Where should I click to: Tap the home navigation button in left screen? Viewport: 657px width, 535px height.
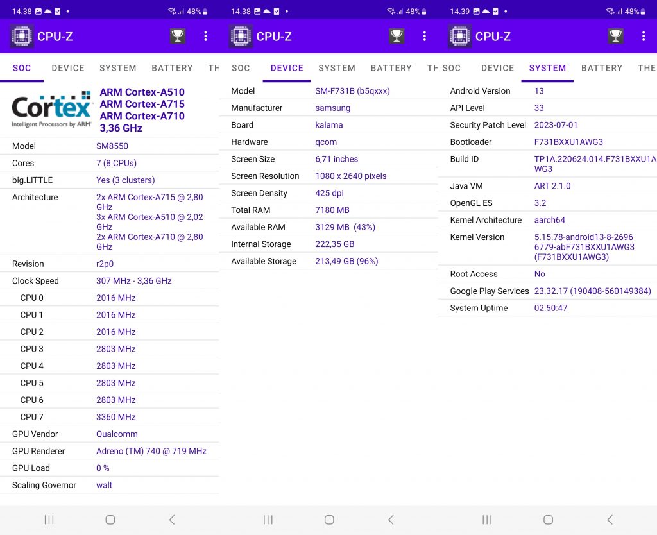click(110, 520)
